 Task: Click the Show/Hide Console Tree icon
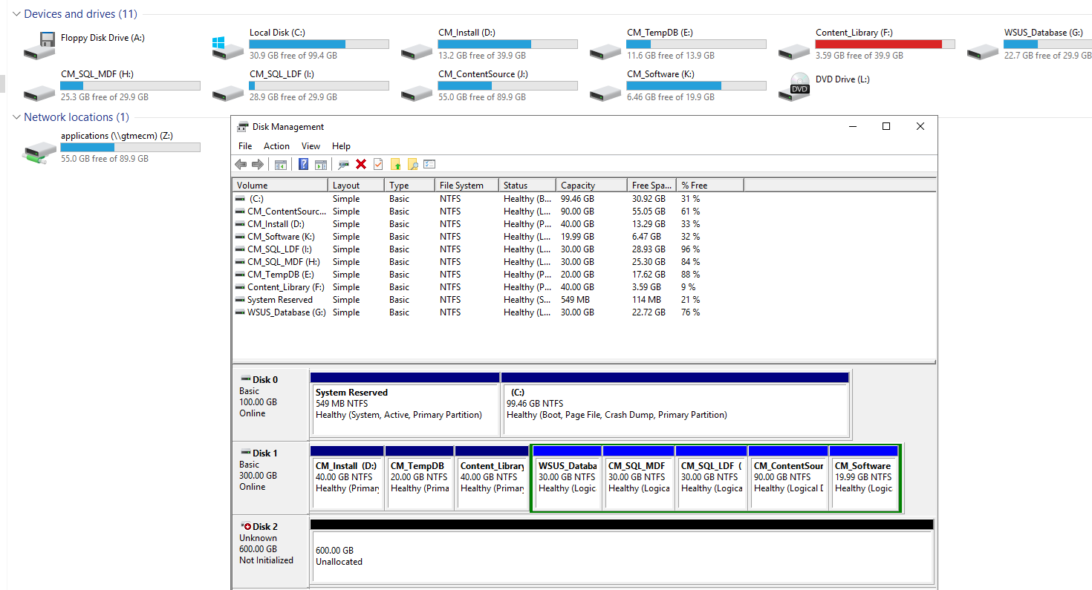281,164
